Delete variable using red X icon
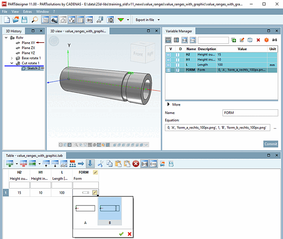This screenshot has width=283, height=239. (x=258, y=40)
